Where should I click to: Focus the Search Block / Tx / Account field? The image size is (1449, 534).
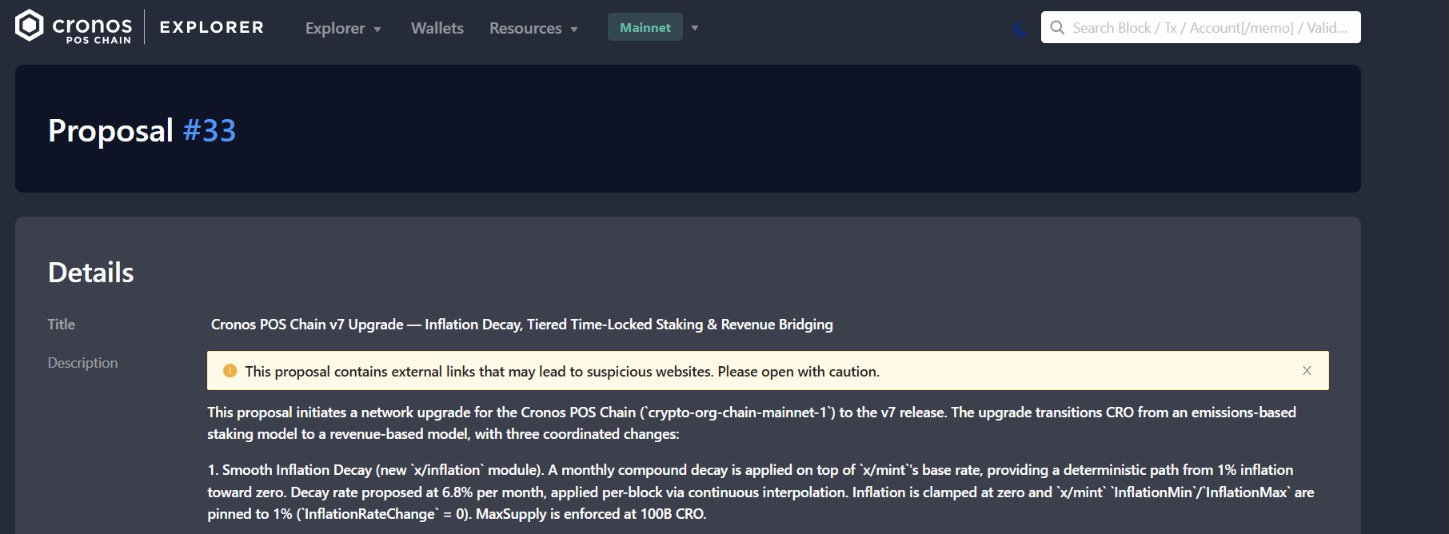click(1200, 27)
